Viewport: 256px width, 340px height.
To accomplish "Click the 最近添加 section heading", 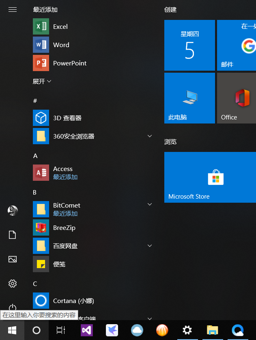I will tap(45, 9).
